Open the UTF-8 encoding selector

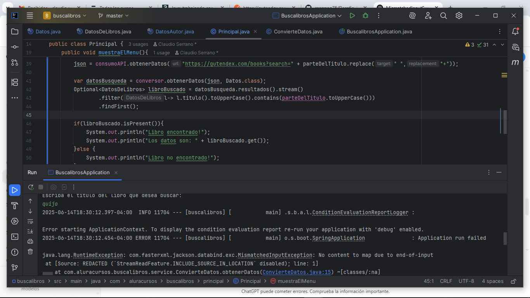(x=466, y=281)
